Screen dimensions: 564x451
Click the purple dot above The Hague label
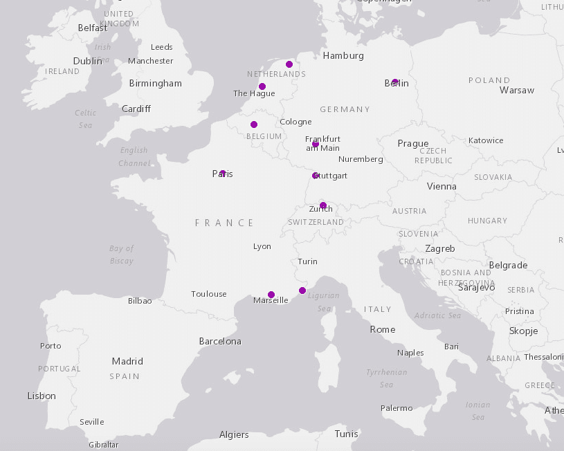[262, 86]
